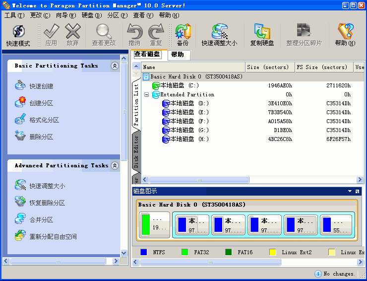
Task: Select 本地磁盘 (D:) row
Action: tap(253, 103)
